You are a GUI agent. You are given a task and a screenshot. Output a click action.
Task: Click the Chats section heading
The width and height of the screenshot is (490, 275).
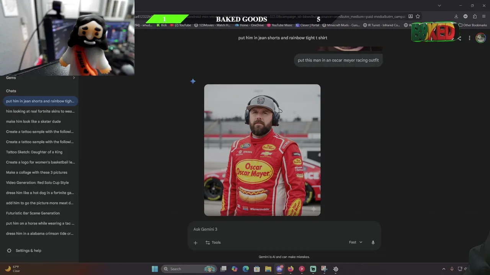pos(11,91)
